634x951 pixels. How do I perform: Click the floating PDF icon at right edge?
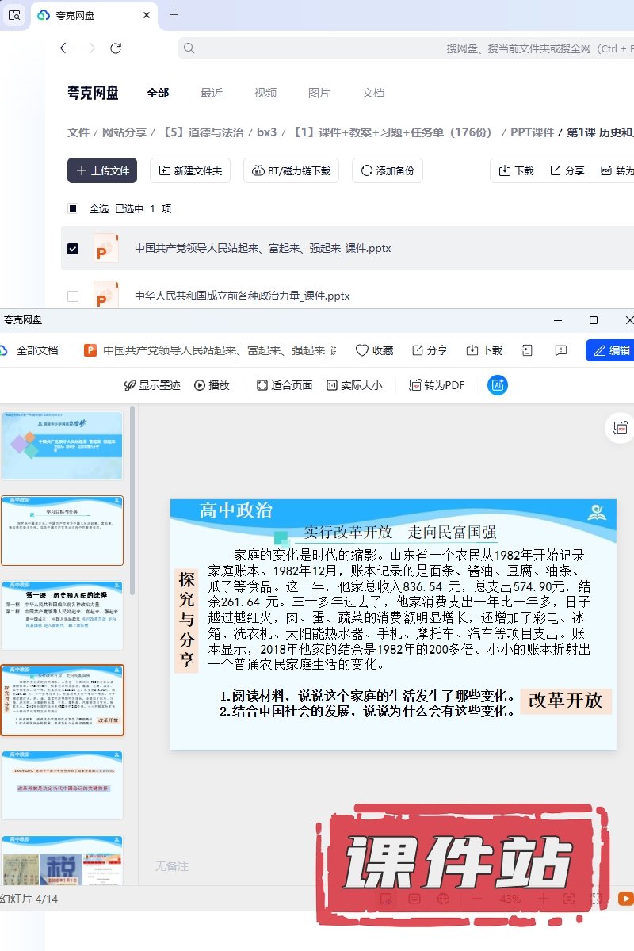(620, 428)
